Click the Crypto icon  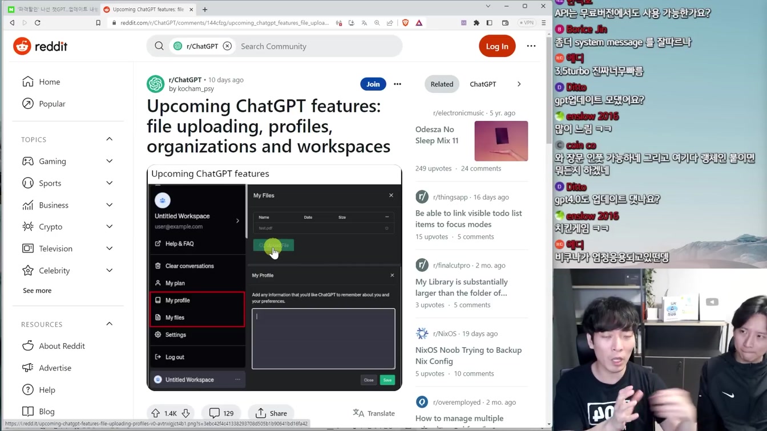point(28,226)
